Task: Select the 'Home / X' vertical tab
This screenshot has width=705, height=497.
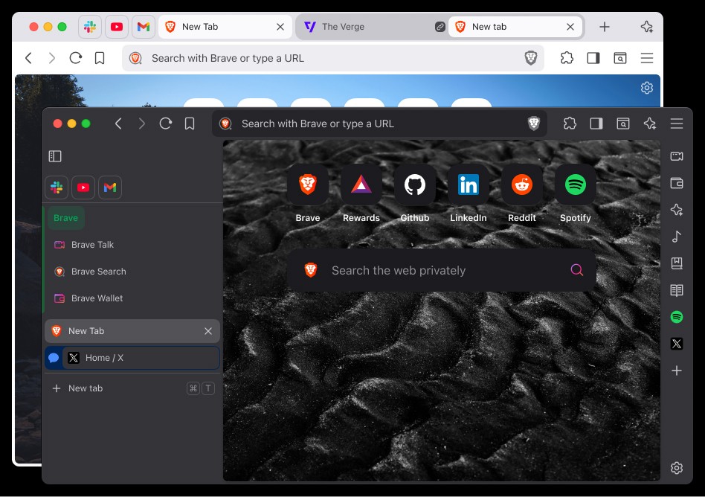Action: pos(132,358)
